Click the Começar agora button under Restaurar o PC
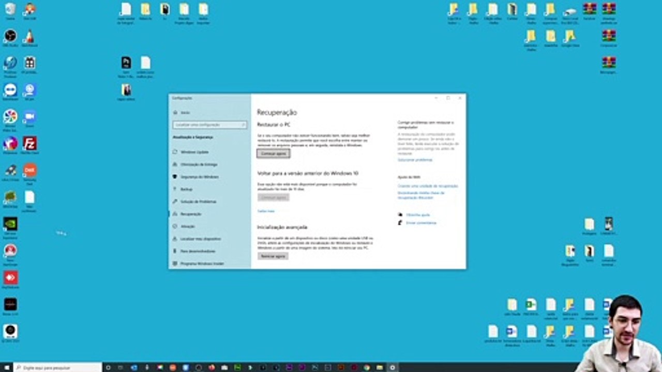This screenshot has width=662, height=372. point(274,153)
